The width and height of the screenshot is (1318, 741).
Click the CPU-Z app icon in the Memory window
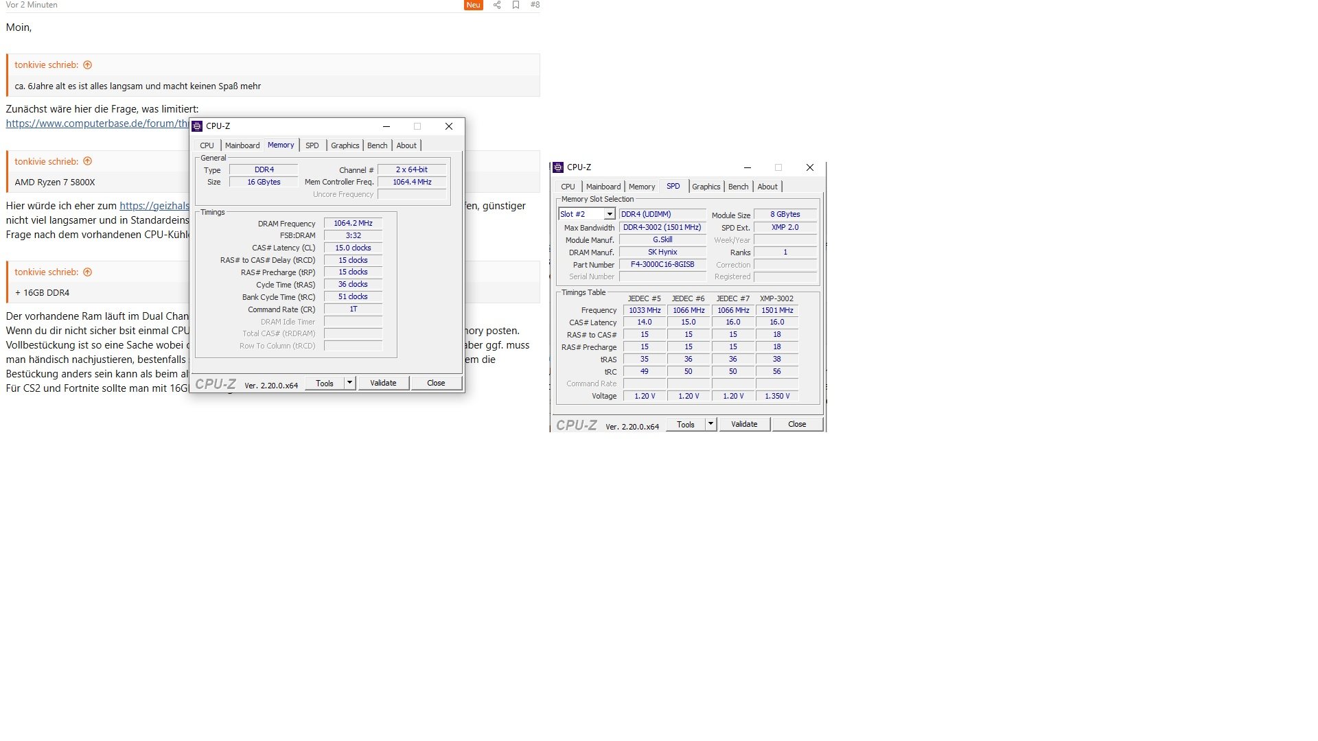(x=197, y=126)
